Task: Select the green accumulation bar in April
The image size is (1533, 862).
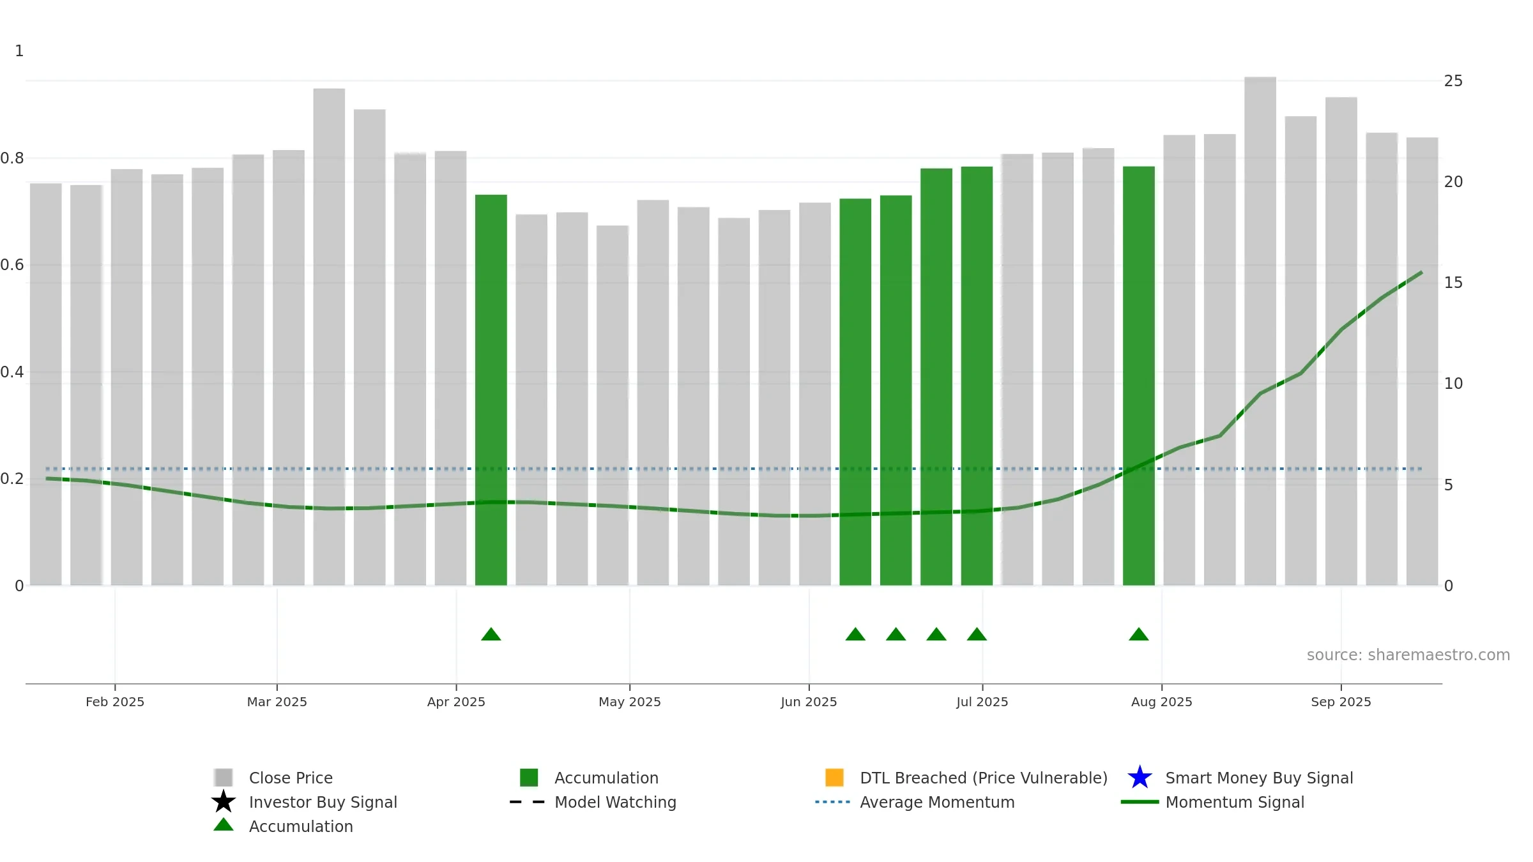Action: tap(491, 390)
